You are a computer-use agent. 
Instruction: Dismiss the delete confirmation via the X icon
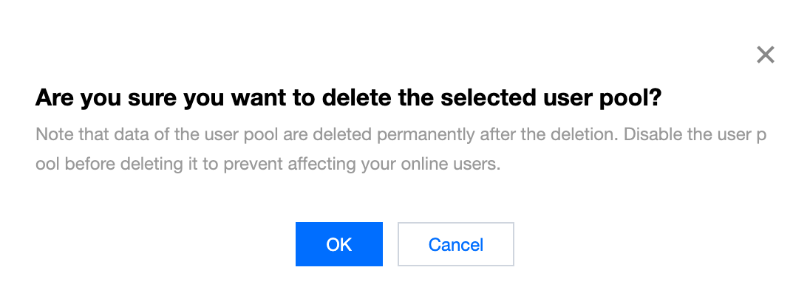[765, 55]
